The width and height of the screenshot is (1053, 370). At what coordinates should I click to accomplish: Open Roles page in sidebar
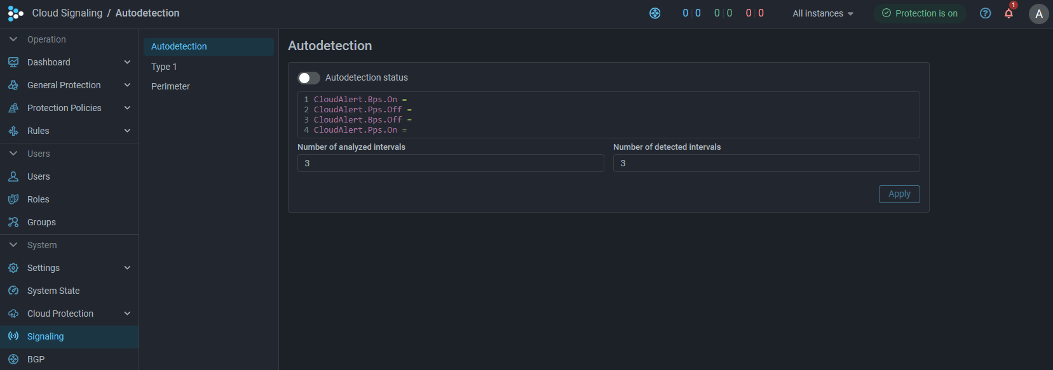38,199
